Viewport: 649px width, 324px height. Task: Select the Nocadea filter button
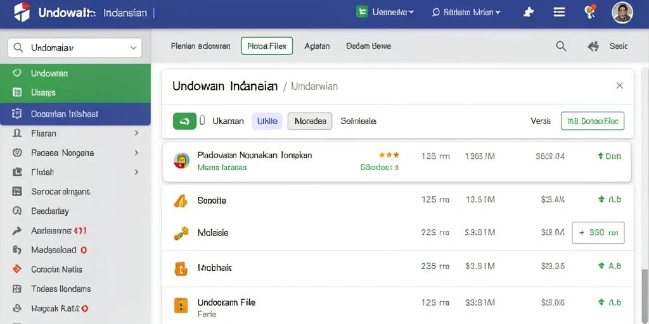pos(310,121)
